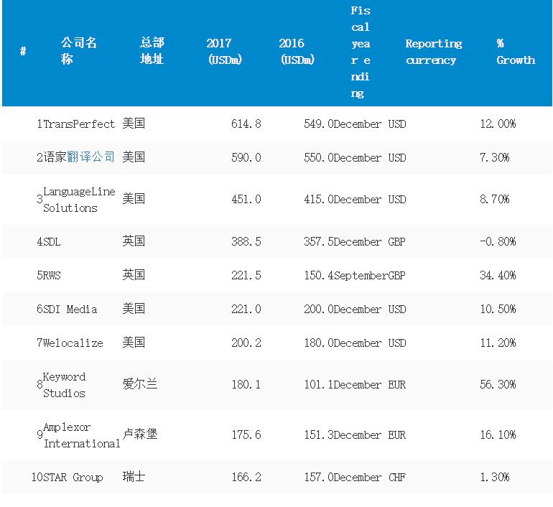Select the SDI Media company name
553x507 pixels.
click(x=70, y=310)
